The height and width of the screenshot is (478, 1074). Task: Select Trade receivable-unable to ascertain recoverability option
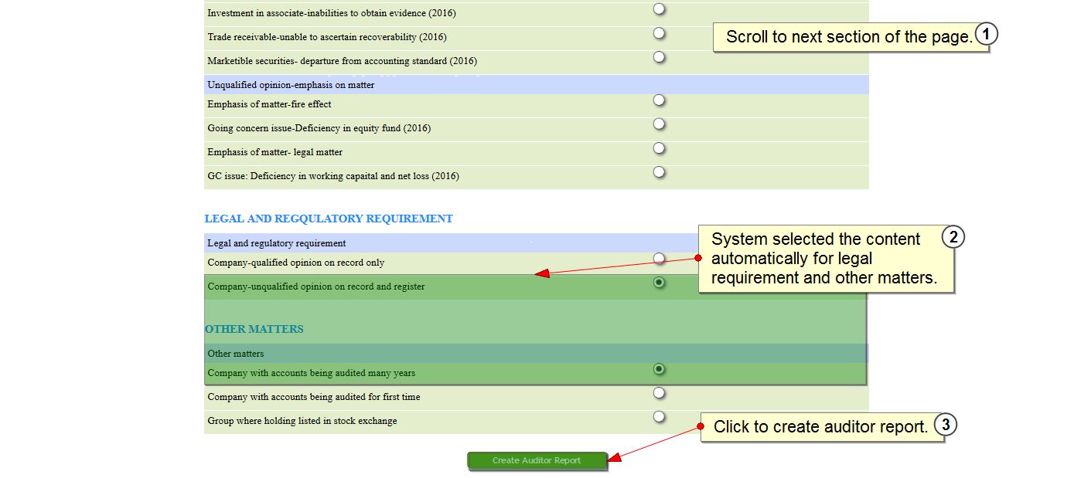(x=659, y=33)
